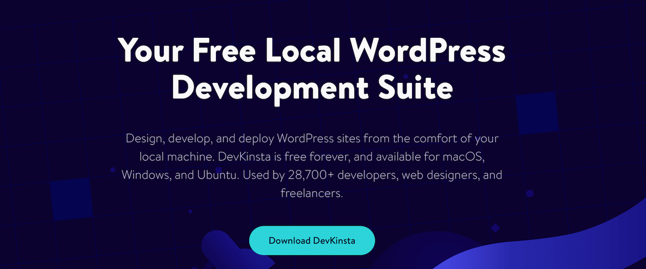Viewport: 646px width, 269px height.
Task: Click the small diamond shape right of the button
Action: (x=495, y=228)
